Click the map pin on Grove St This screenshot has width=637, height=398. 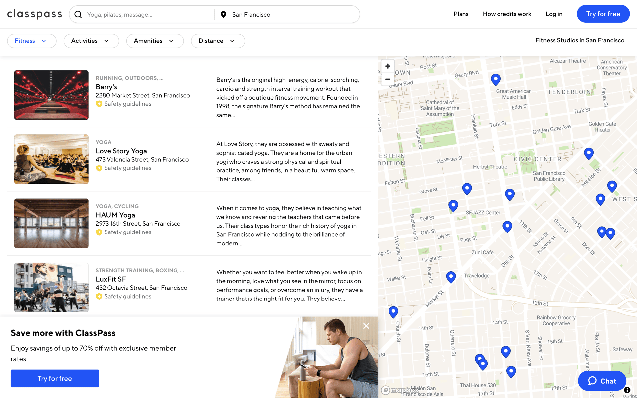pos(467,189)
